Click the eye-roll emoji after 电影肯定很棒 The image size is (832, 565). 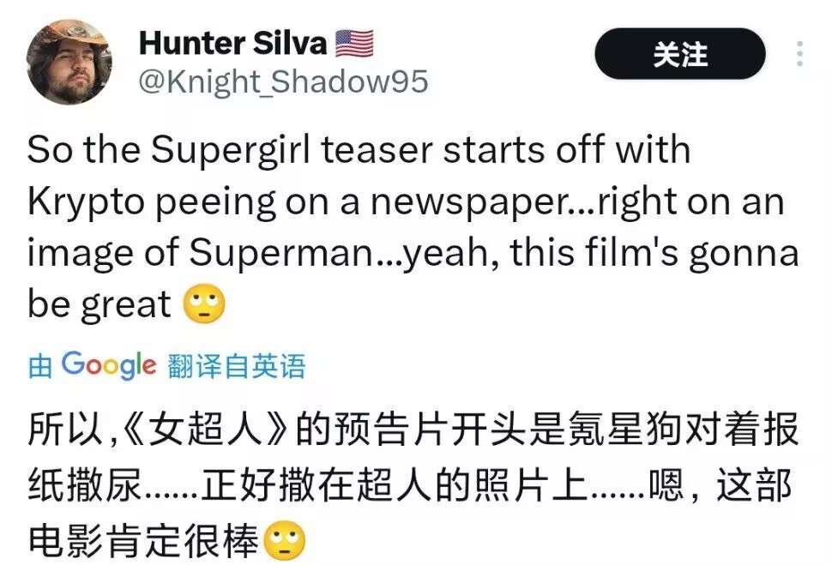coord(284,542)
